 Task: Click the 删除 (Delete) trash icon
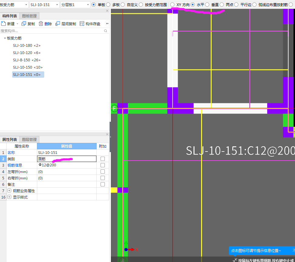pyautogui.click(x=41, y=24)
